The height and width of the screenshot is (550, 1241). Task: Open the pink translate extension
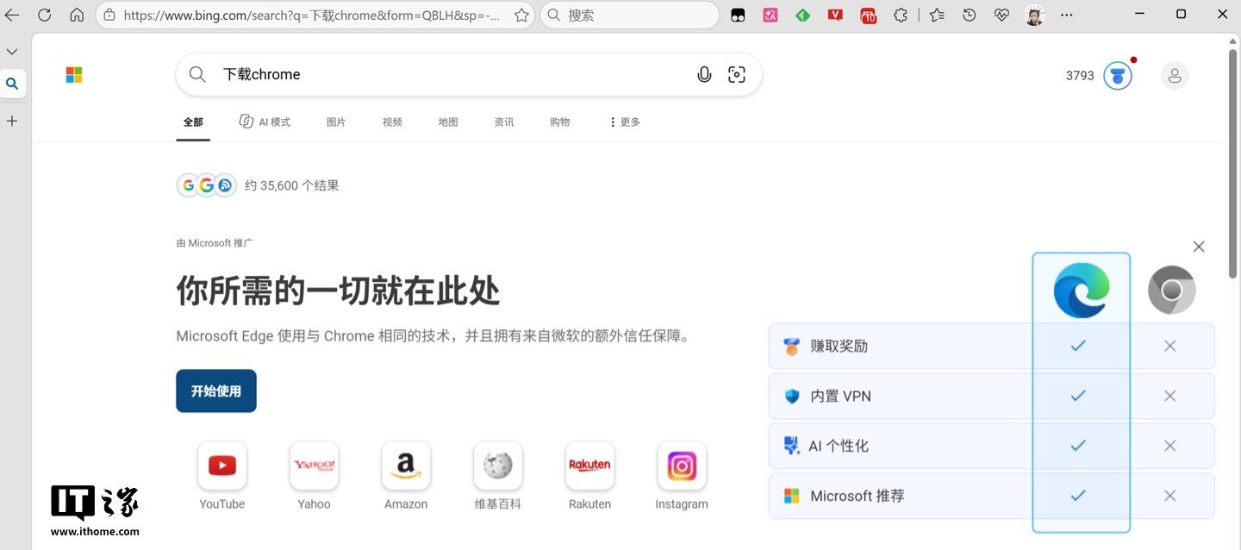pyautogui.click(x=770, y=15)
